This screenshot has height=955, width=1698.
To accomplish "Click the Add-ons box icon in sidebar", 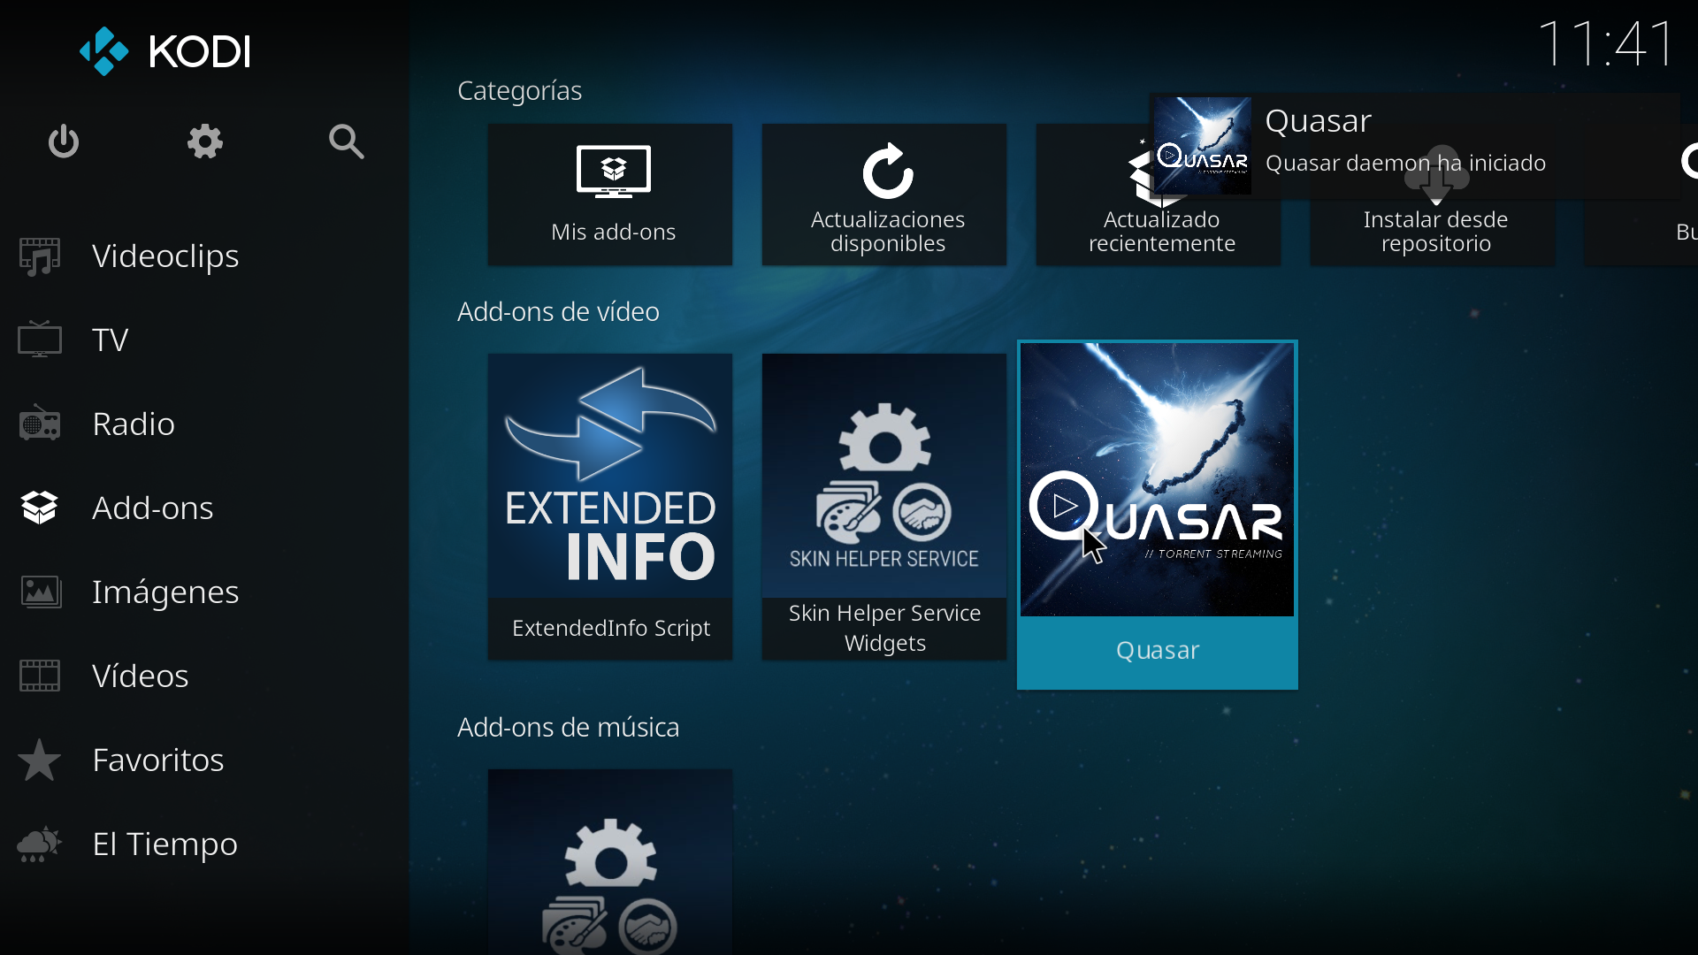I will pyautogui.click(x=40, y=508).
